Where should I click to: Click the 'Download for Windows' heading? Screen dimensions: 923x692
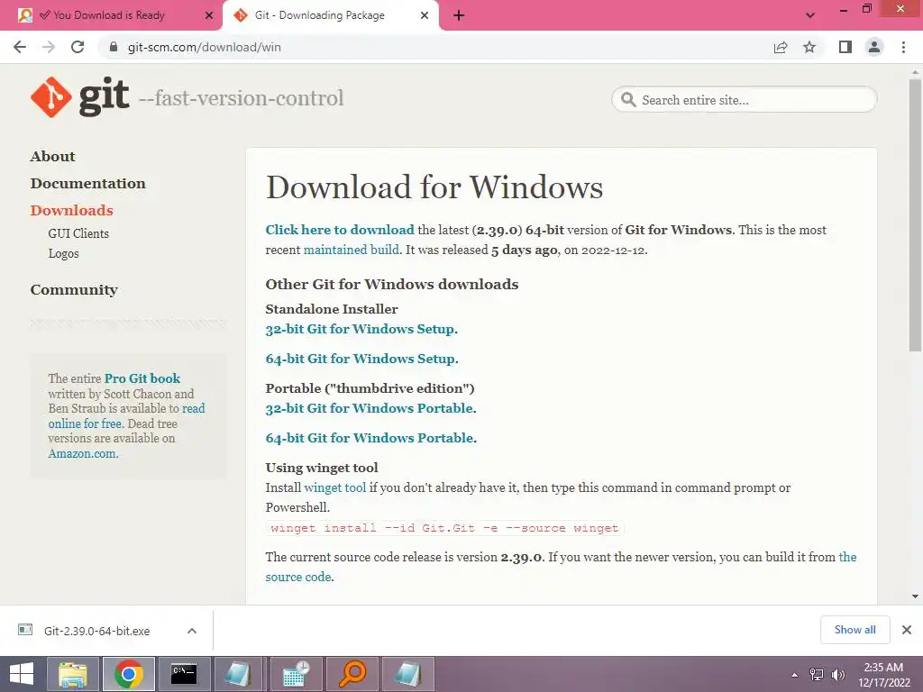point(434,187)
